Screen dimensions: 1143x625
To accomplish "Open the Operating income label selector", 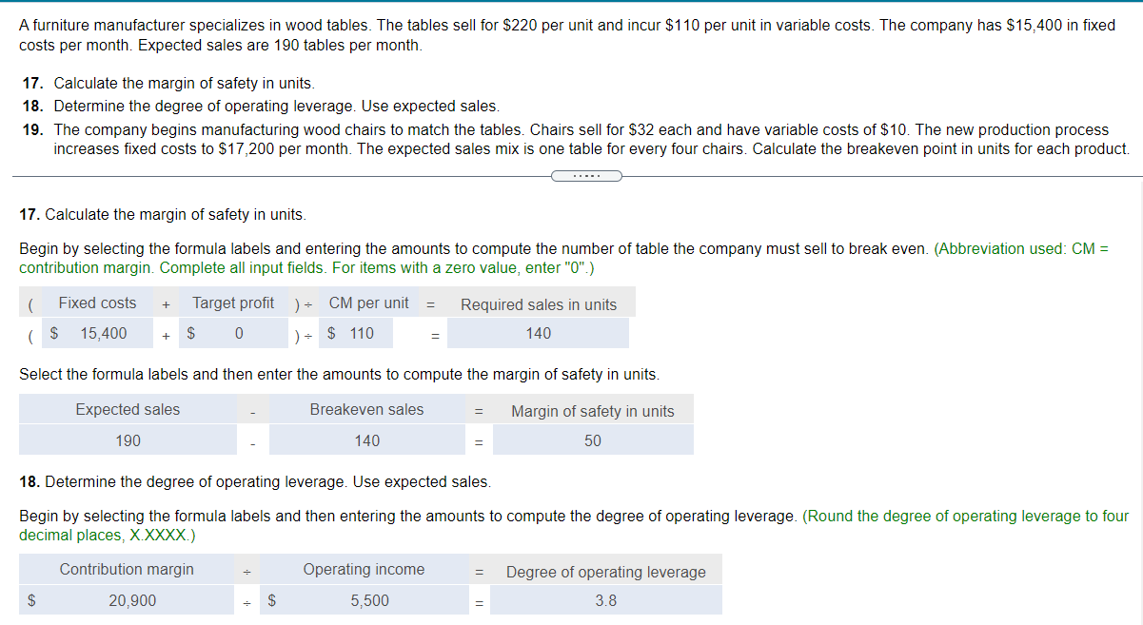I will pos(364,569).
